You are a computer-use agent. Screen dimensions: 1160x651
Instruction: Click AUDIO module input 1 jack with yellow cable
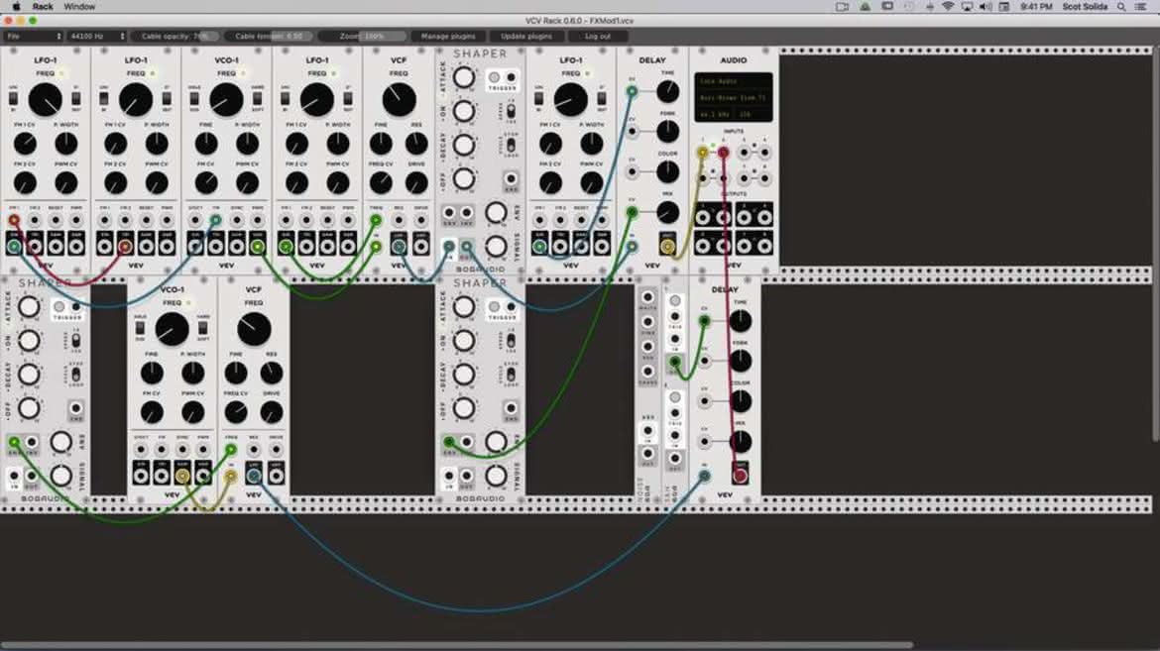coord(703,153)
